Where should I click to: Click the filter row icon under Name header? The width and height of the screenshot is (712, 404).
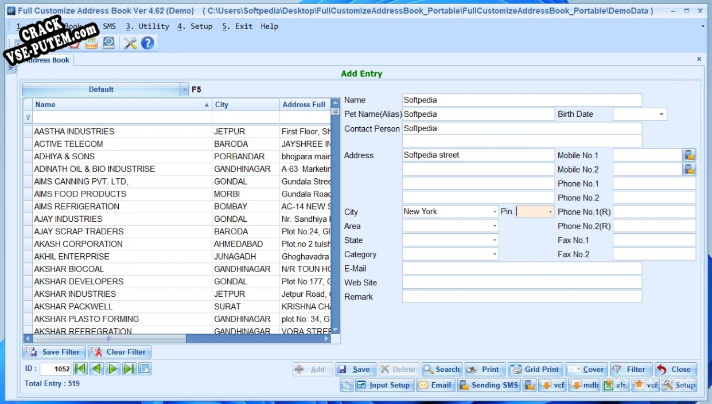(x=28, y=117)
